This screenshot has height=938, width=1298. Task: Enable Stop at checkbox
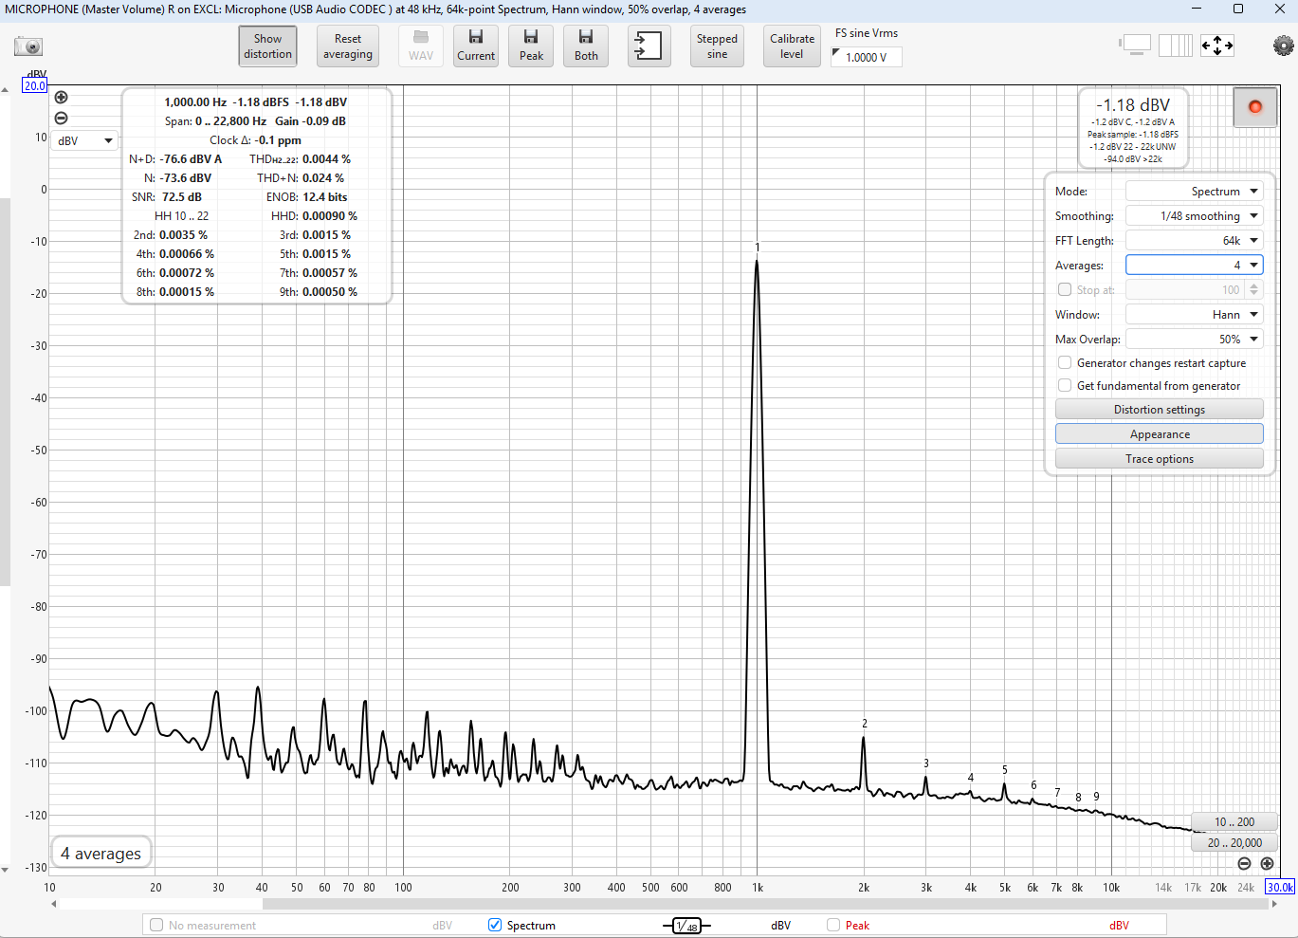point(1065,289)
